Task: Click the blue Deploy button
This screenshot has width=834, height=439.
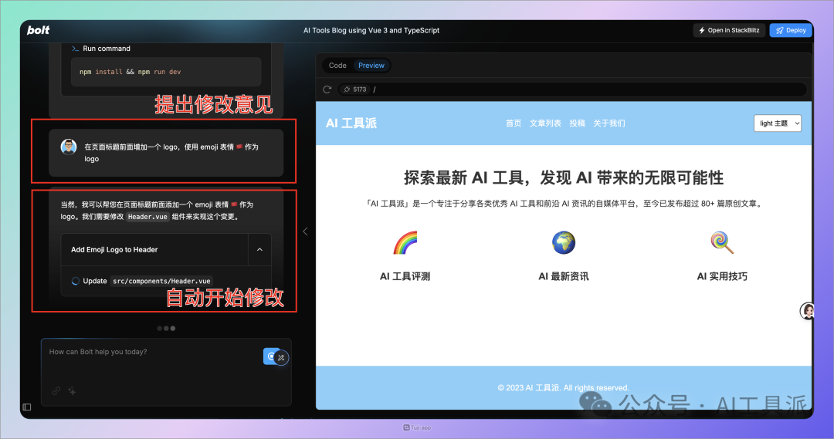Action: tap(791, 30)
